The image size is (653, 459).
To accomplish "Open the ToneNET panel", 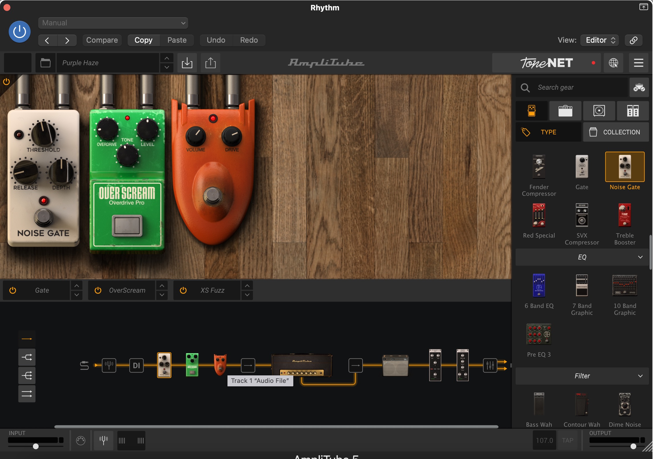I will click(546, 63).
